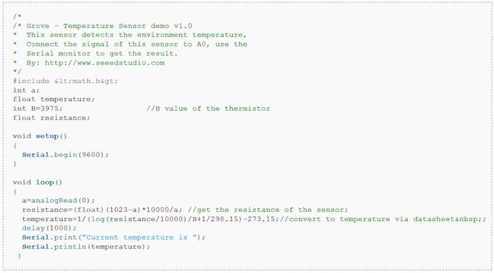Click the "void loop()" function header
Screen dimensions: 494x273
click(x=37, y=182)
